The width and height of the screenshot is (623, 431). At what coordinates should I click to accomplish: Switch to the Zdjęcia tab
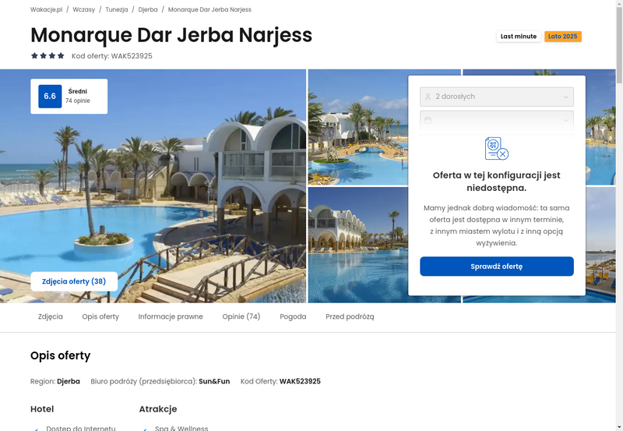click(x=51, y=316)
